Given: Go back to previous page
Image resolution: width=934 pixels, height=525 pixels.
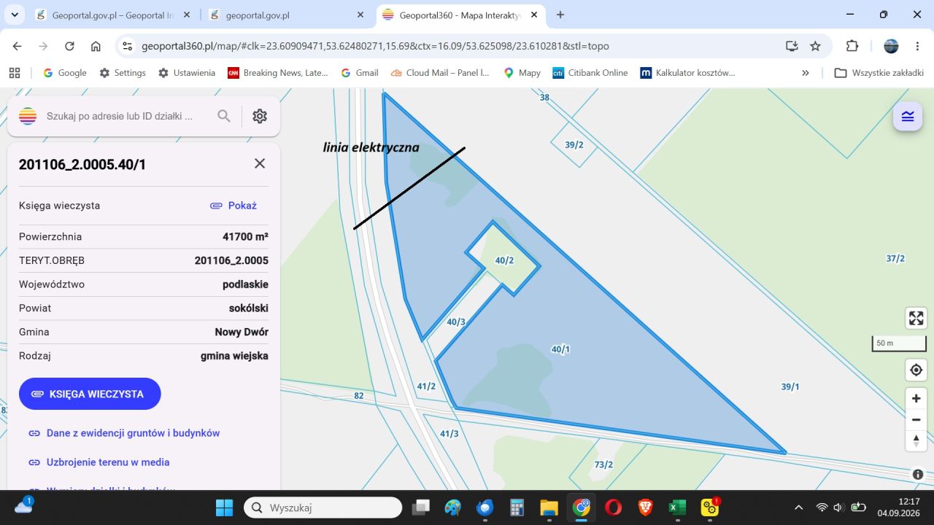Looking at the screenshot, I should click(18, 46).
